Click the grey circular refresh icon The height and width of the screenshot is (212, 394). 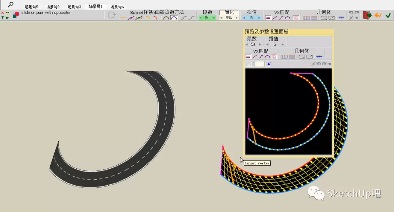pos(112,15)
